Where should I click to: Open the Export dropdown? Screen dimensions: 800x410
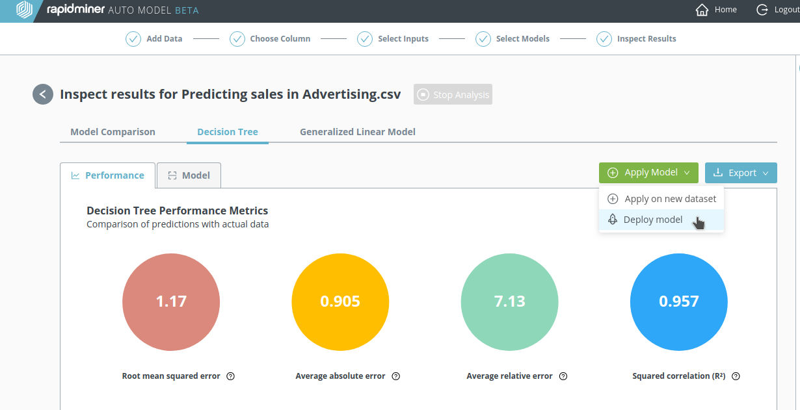741,173
